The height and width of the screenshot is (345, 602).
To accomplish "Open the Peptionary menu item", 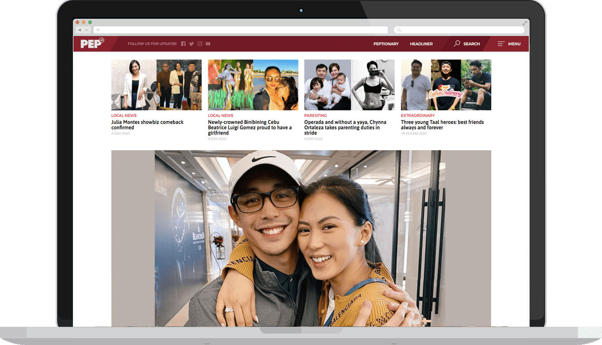I will pyautogui.click(x=386, y=44).
